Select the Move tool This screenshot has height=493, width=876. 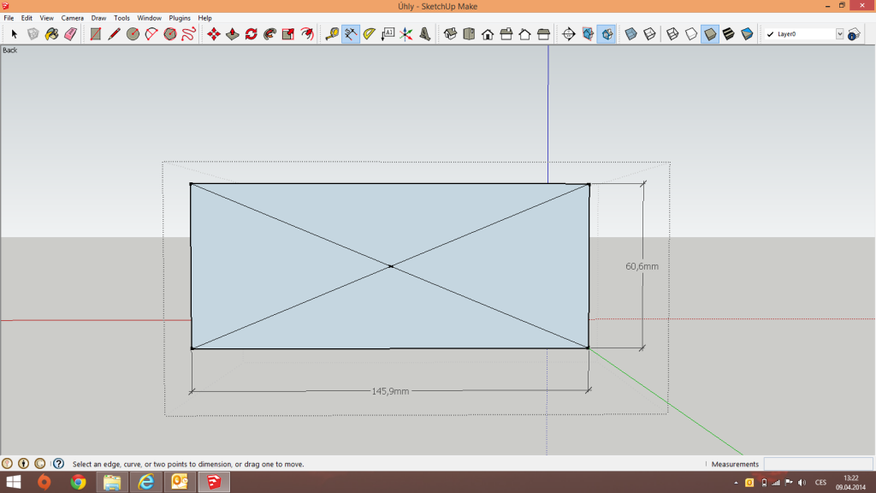(x=213, y=34)
